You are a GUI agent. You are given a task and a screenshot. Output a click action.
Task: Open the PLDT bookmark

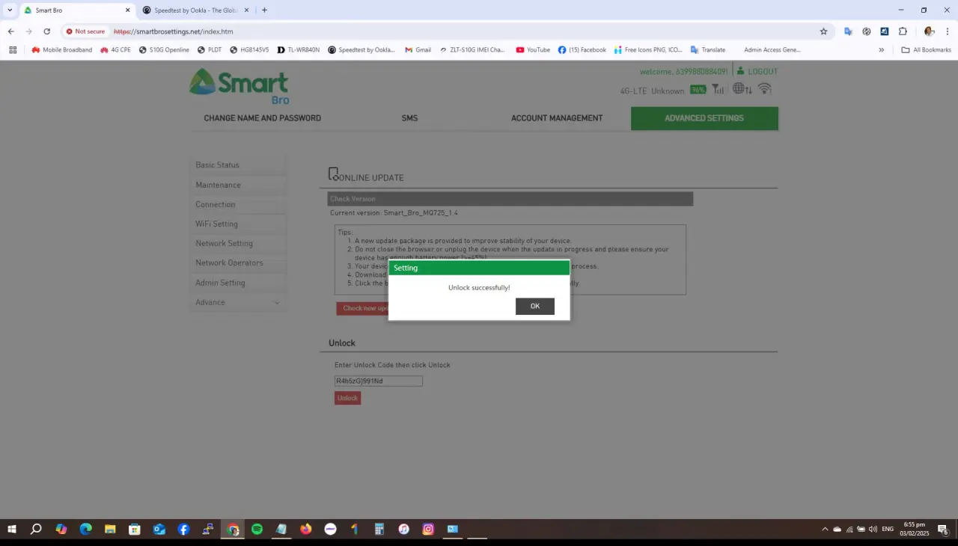click(x=210, y=50)
